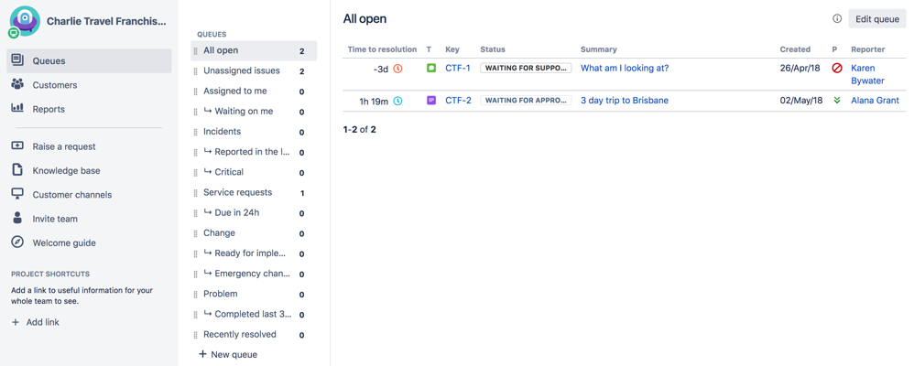Open Reports in the left sidebar
The height and width of the screenshot is (366, 914).
pyautogui.click(x=49, y=109)
